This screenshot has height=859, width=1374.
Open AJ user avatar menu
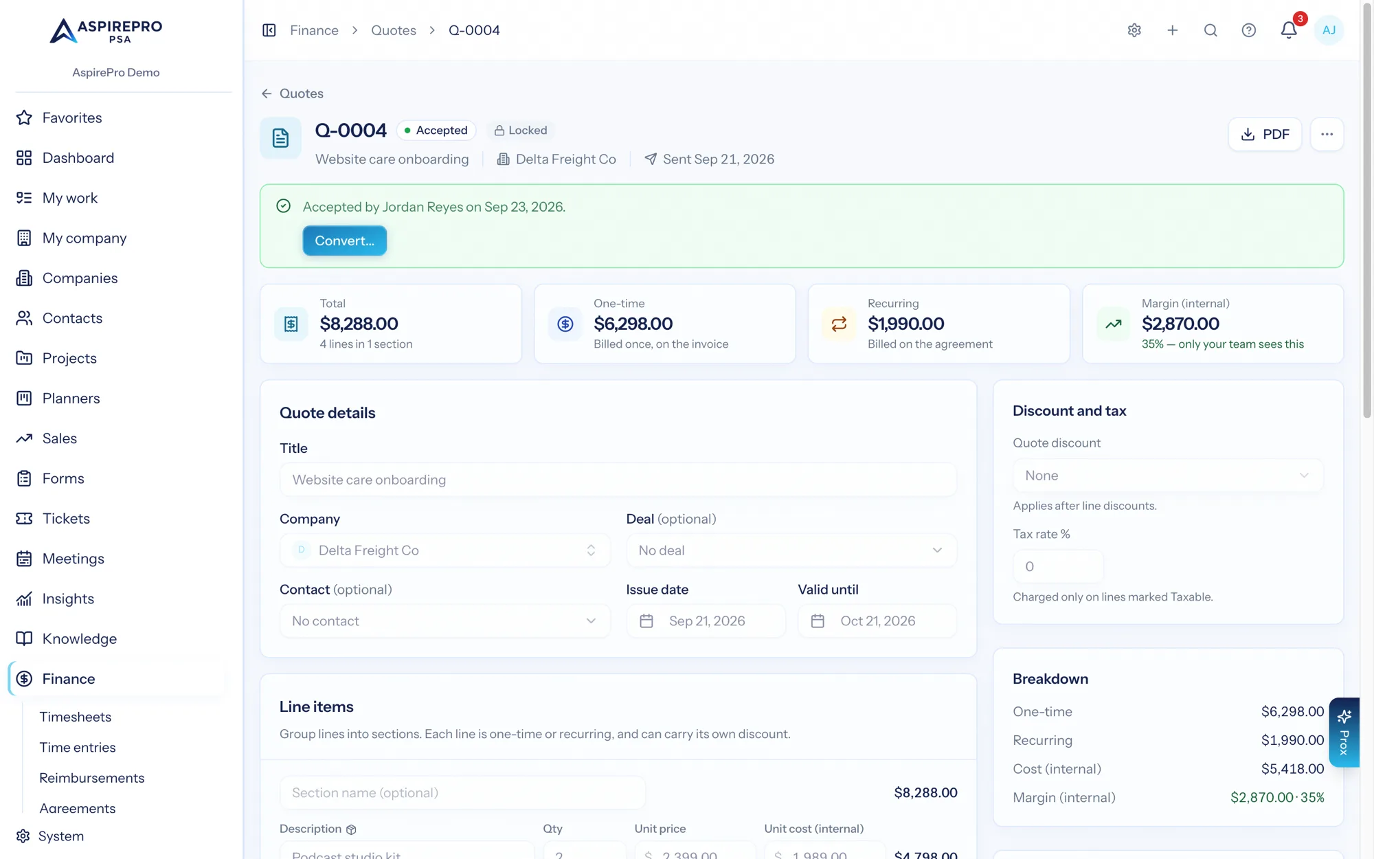point(1329,30)
